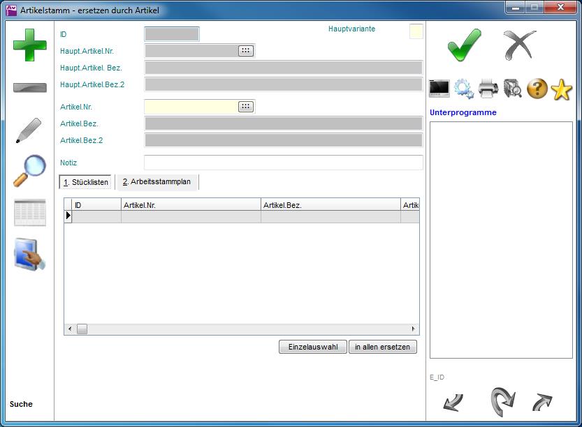Click the yellow star favorites icon
This screenshot has width=582, height=427.
pyautogui.click(x=561, y=89)
